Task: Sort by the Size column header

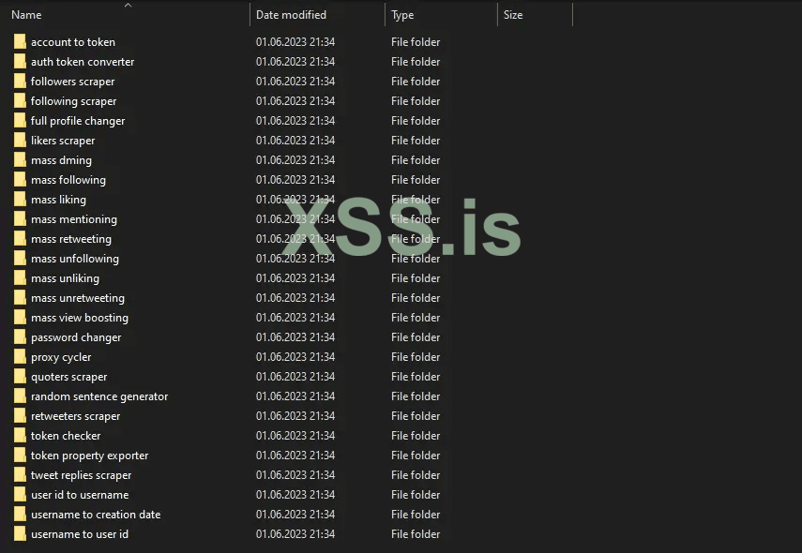Action: pos(513,15)
